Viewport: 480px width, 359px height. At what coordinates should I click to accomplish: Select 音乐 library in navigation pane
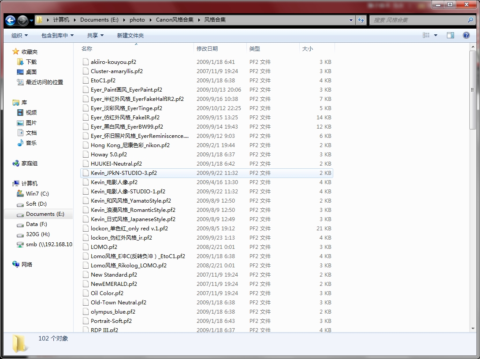coord(31,143)
